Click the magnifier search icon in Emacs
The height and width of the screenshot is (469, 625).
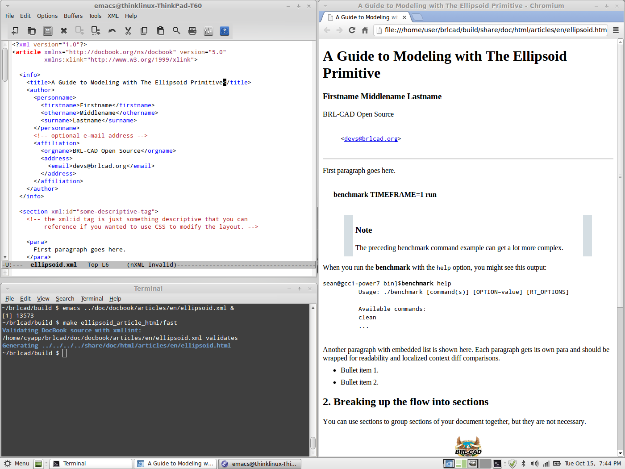pyautogui.click(x=176, y=31)
